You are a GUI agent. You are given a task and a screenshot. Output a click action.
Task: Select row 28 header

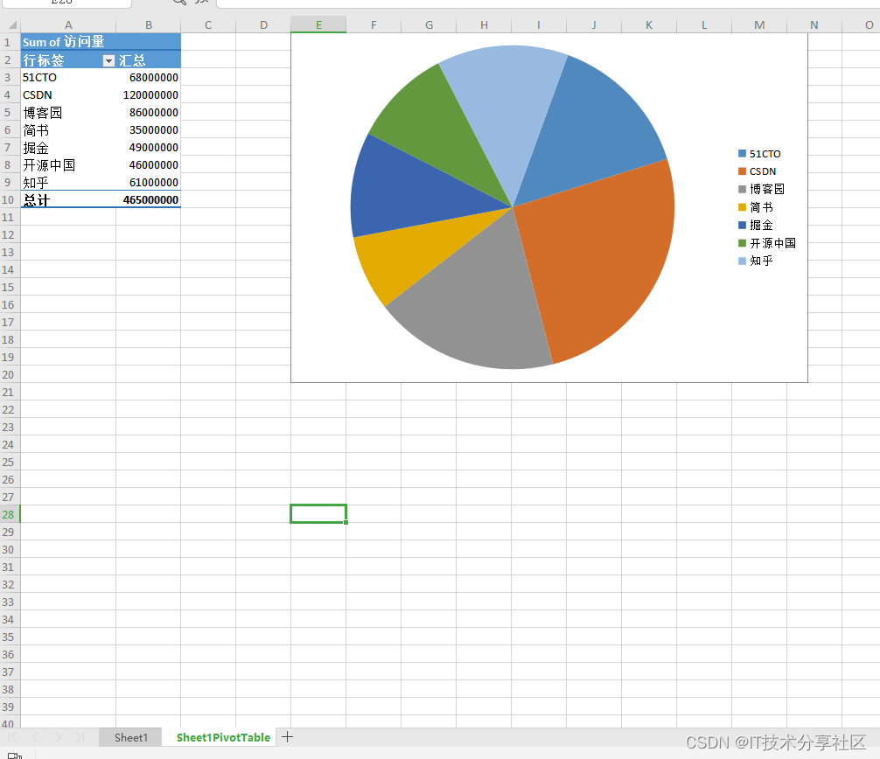click(9, 514)
